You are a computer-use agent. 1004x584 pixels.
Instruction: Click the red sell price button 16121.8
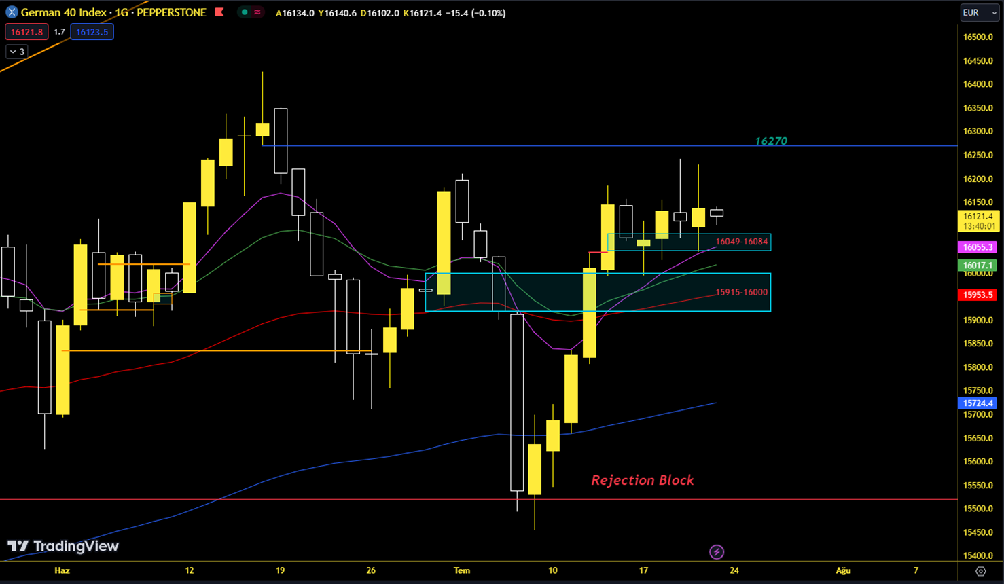coord(26,32)
